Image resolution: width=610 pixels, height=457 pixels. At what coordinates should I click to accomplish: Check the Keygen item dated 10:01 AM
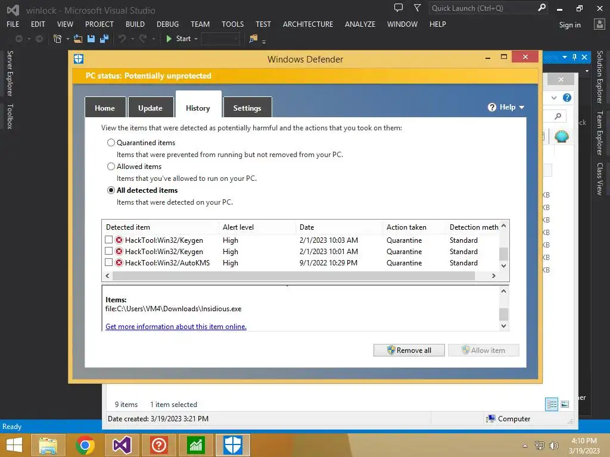click(x=109, y=251)
